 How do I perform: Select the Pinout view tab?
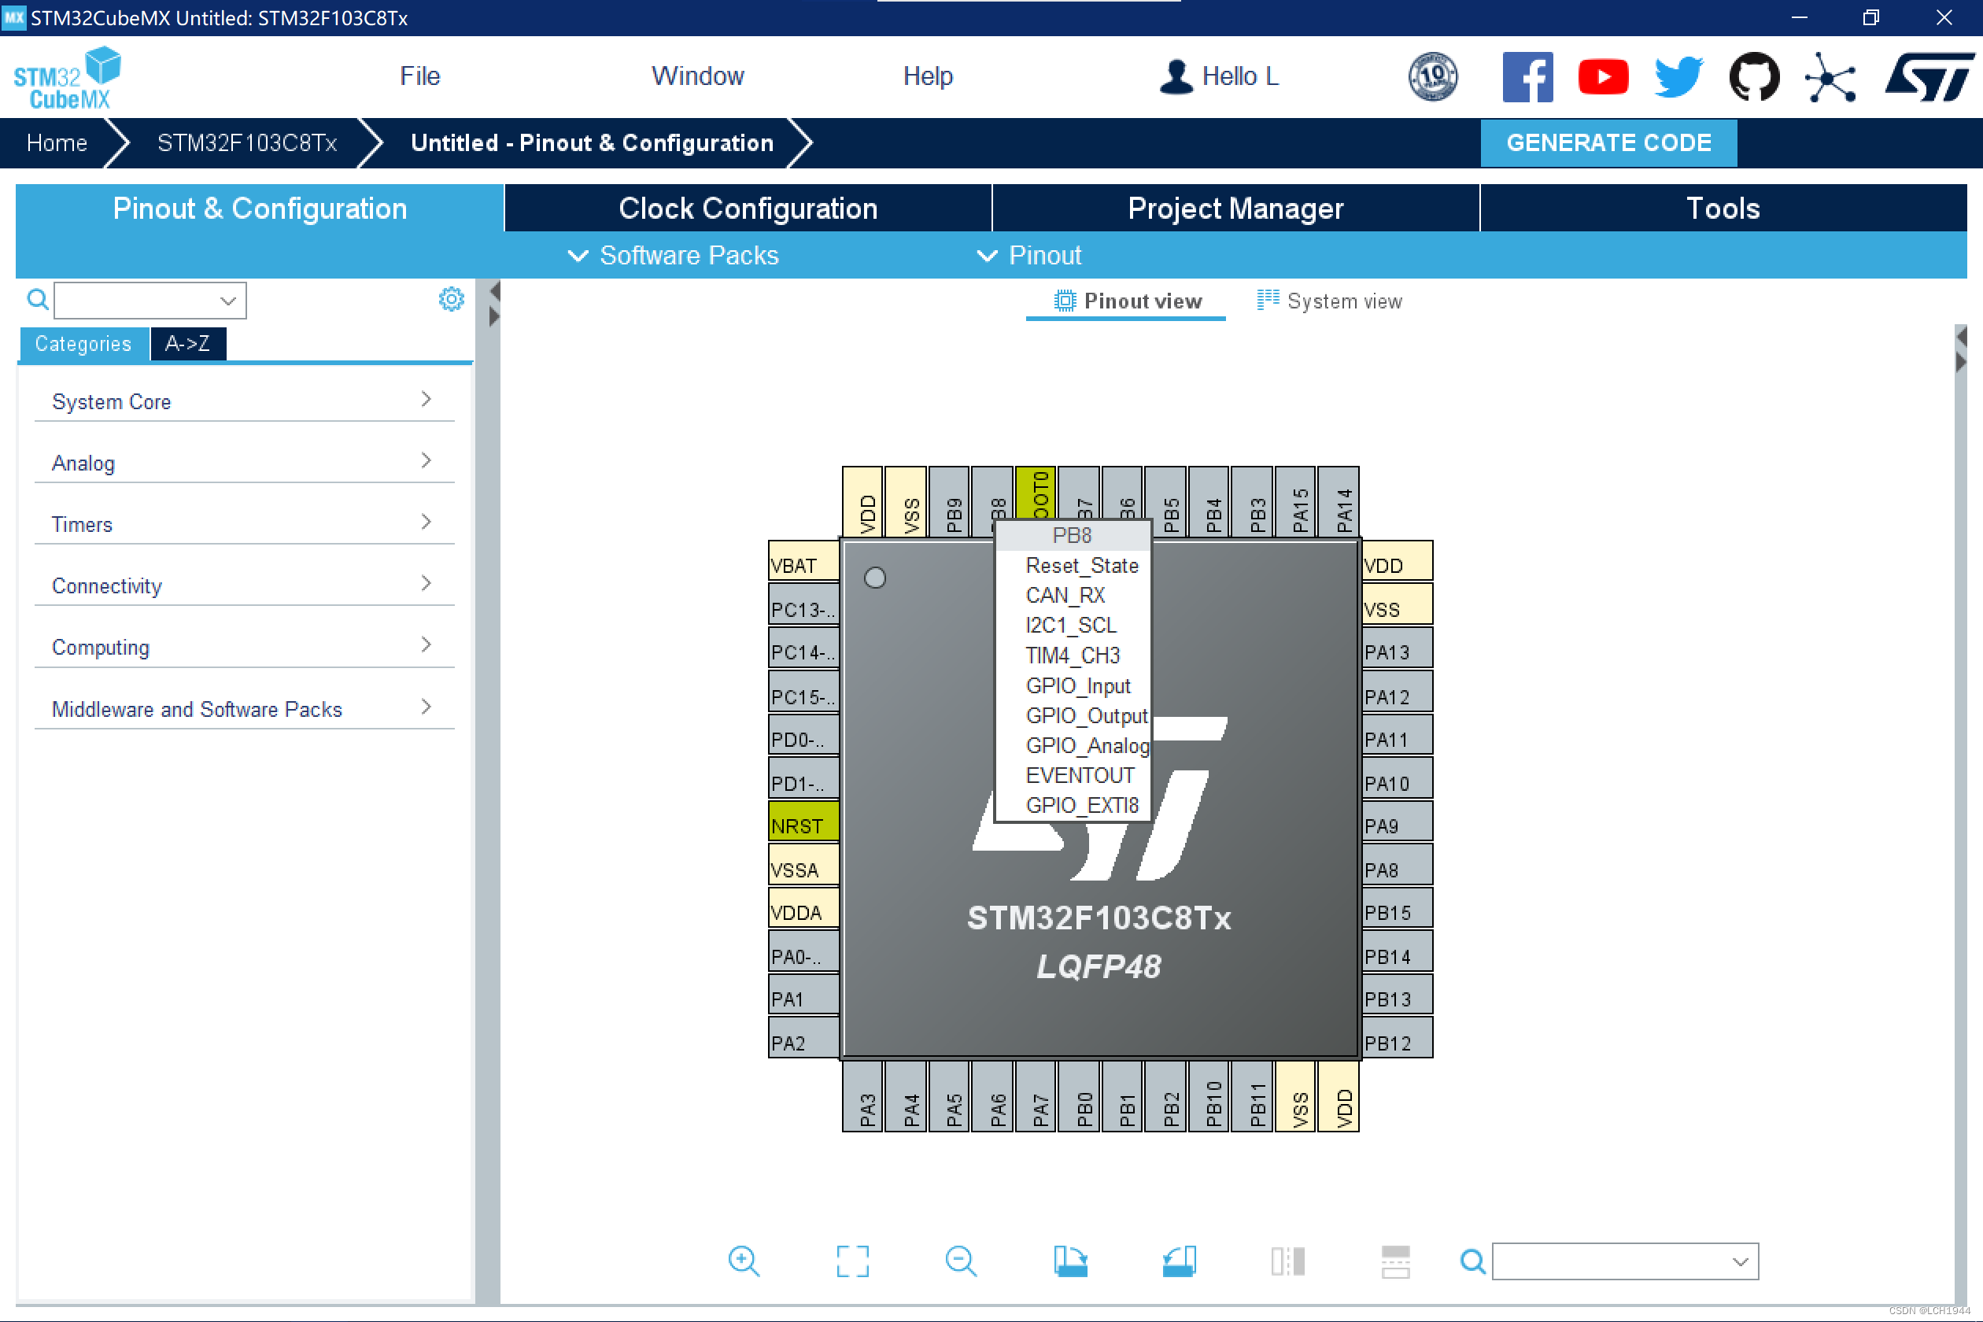pos(1127,301)
